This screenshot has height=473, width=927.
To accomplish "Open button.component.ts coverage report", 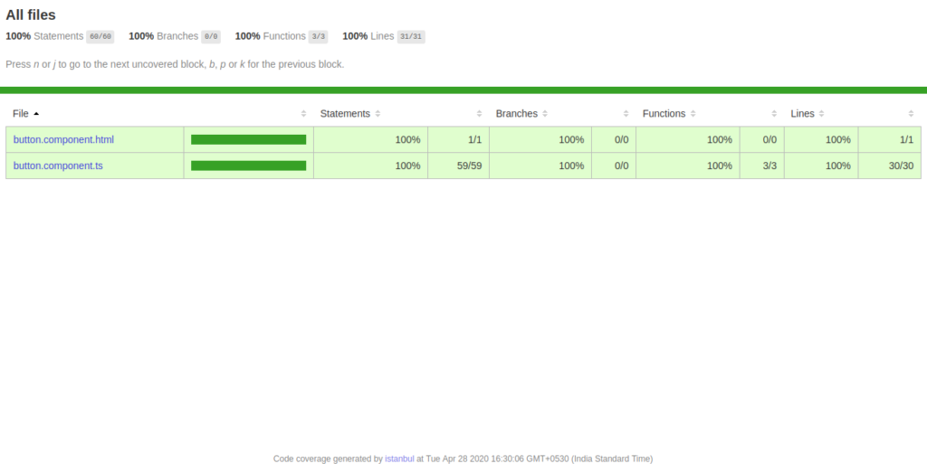I will pos(58,166).
